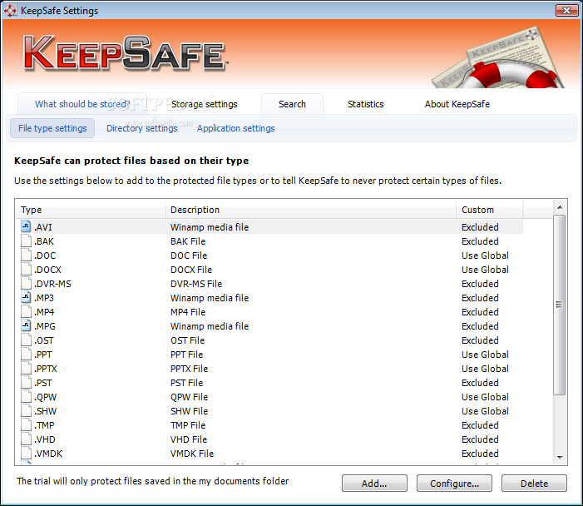Screen dimensions: 583x506
Task: Select the 'DOC File' description
Action: click(x=189, y=255)
